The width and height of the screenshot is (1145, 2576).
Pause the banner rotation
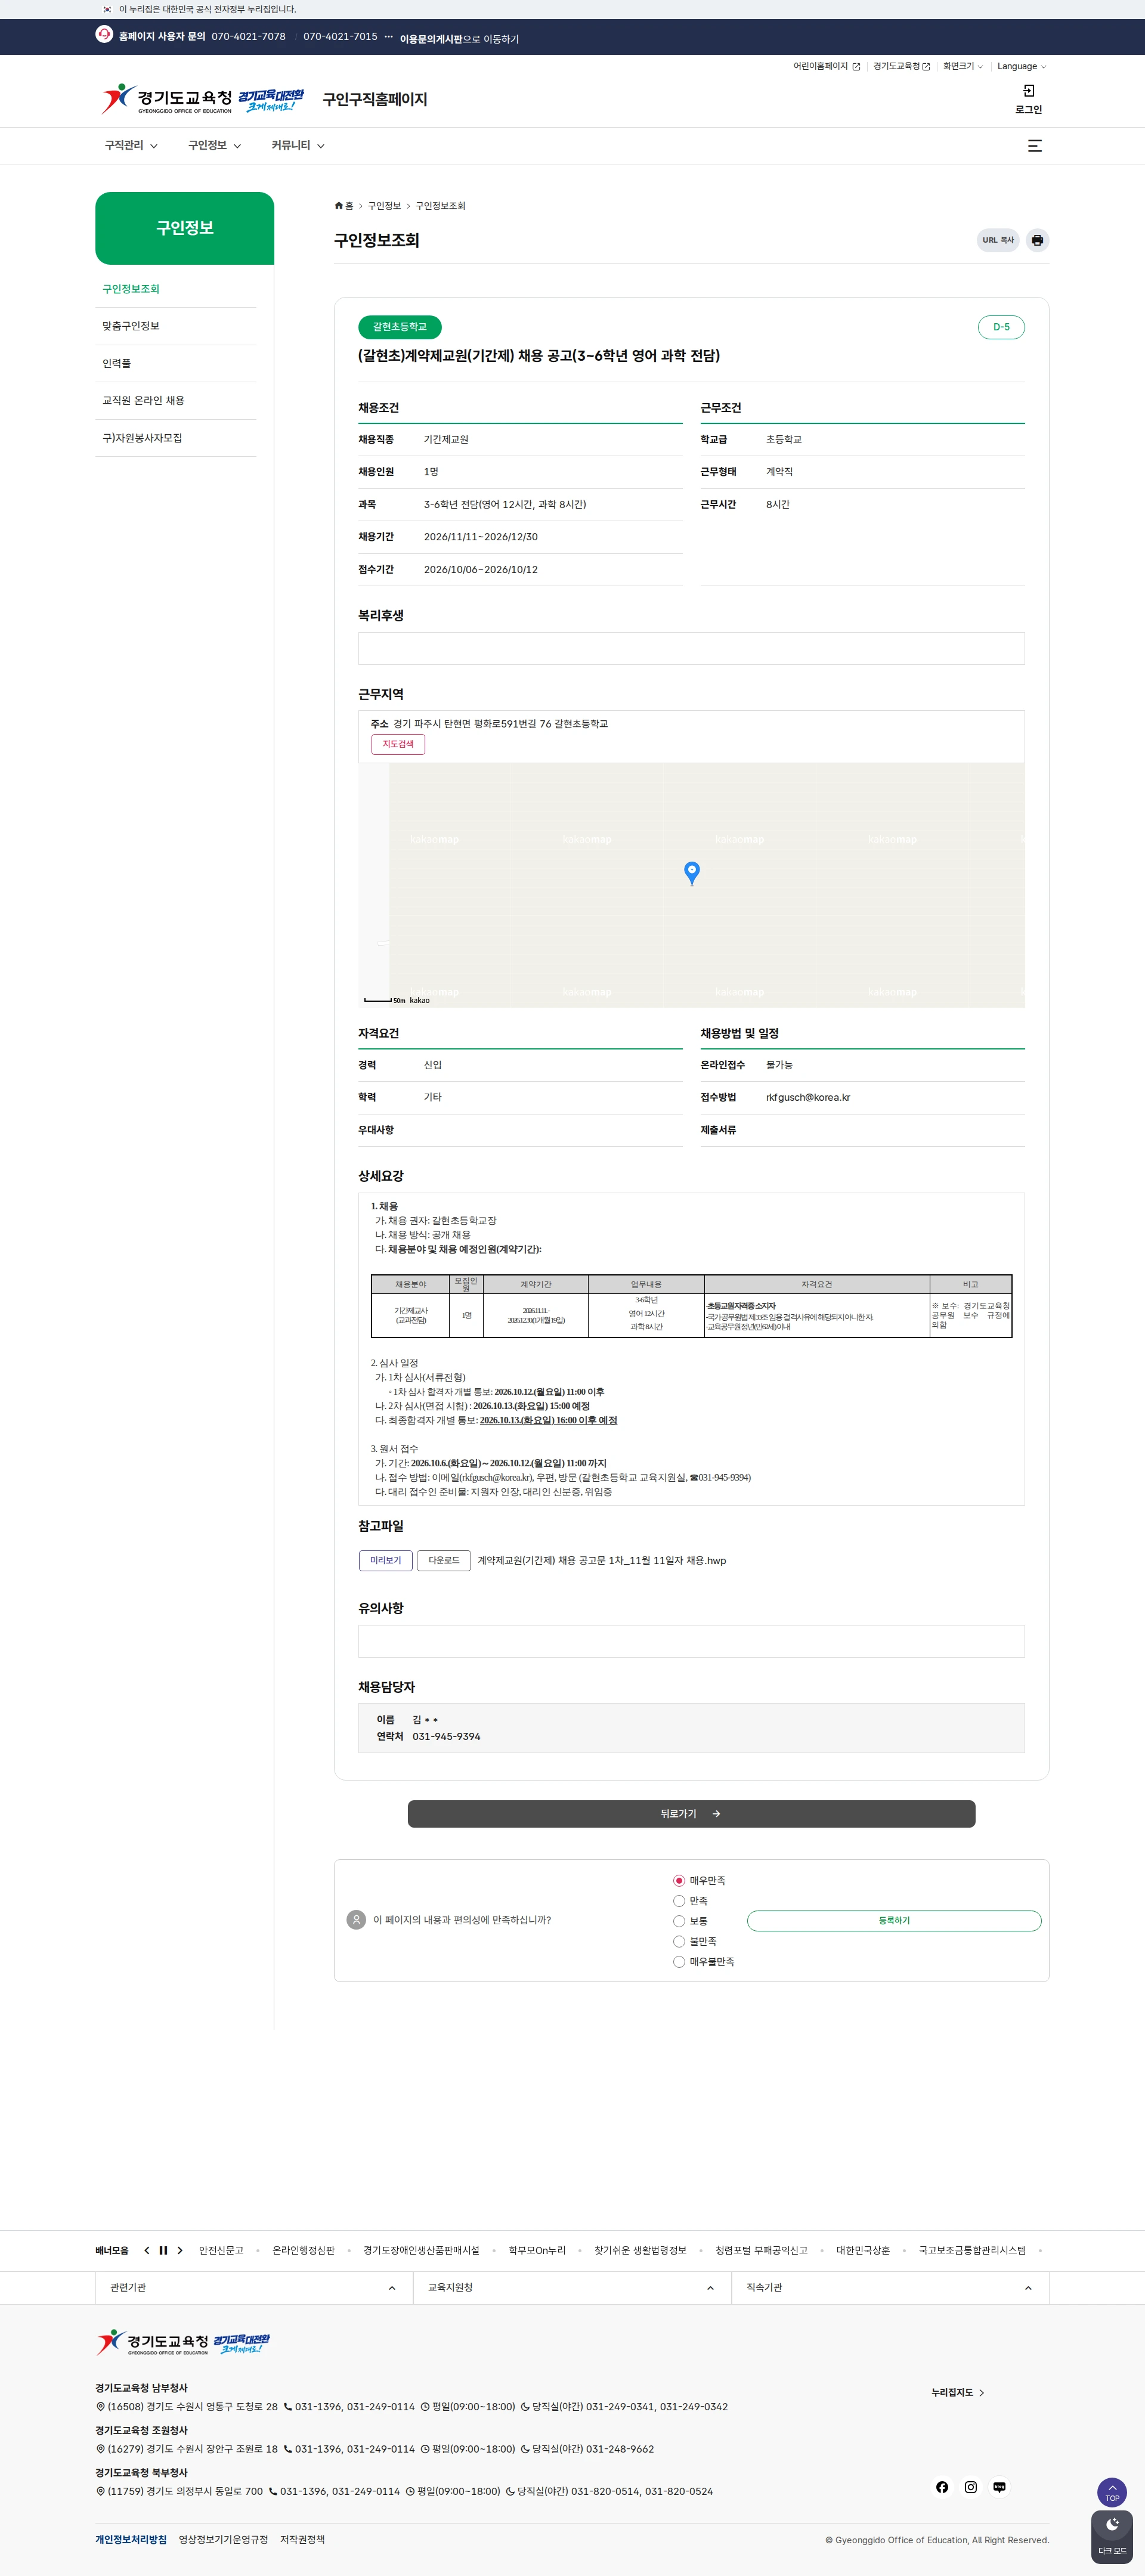pos(163,2250)
